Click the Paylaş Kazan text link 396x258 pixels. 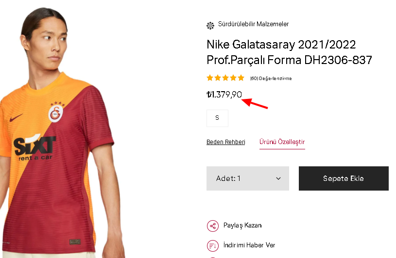[x=242, y=226]
